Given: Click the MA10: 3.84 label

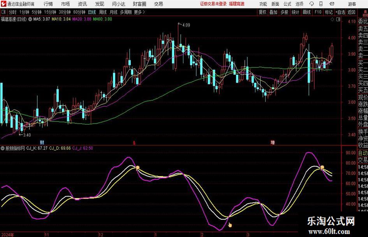Looking at the screenshot, I should [61, 19].
